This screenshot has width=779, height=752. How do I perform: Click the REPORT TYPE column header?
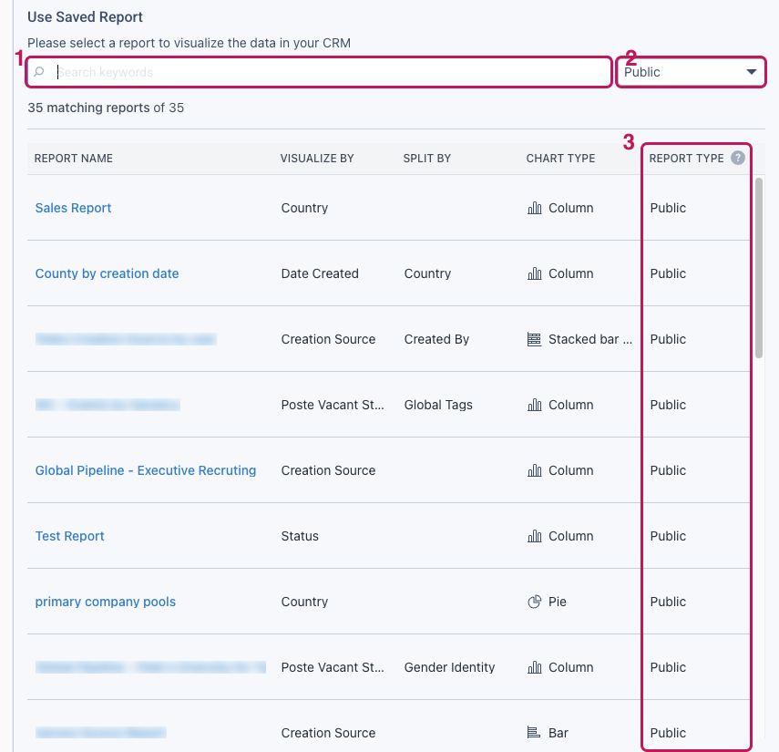coord(686,158)
